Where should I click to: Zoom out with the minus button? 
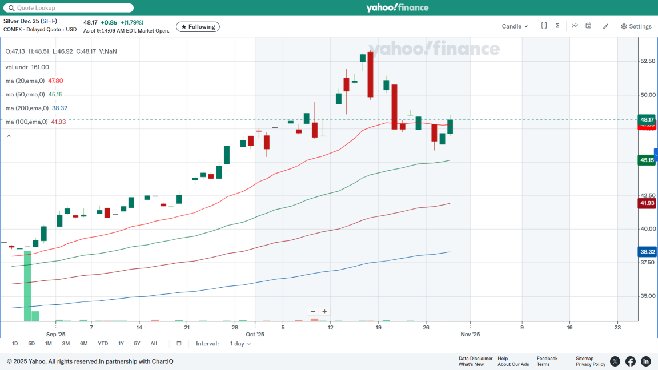coord(313,312)
